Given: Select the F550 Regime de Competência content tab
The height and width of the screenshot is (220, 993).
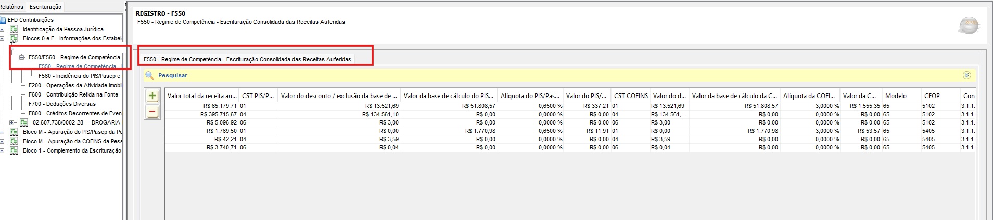Looking at the screenshot, I should [x=247, y=59].
